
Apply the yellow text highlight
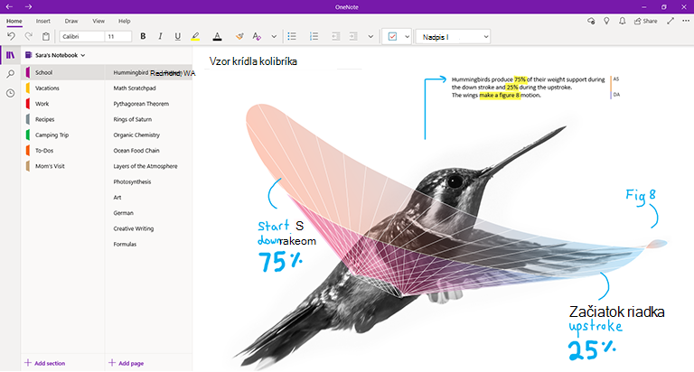(x=195, y=36)
